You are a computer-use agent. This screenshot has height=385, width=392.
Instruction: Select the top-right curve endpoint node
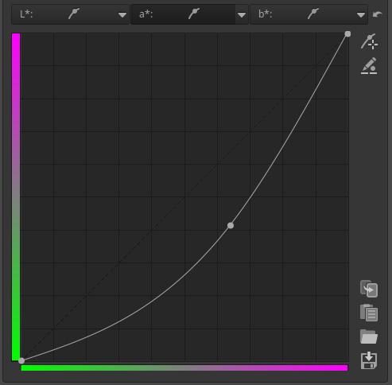347,34
